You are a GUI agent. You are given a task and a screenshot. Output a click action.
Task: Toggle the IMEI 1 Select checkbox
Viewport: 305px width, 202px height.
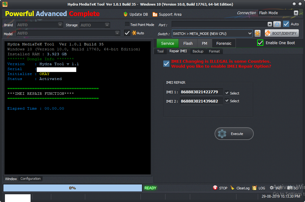pos(227,93)
